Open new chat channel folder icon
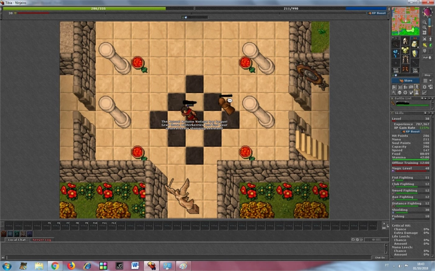This screenshot has height=271, width=435. click(353, 240)
